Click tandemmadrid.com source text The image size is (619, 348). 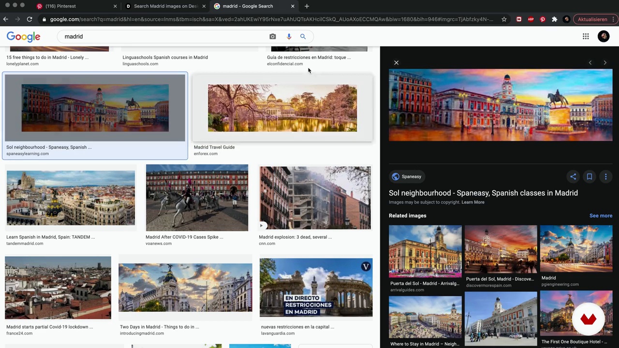[25, 244]
